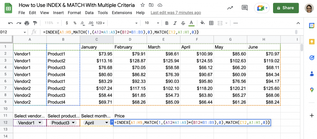The image size is (317, 139).
Task: Open Google Maps side panel
Action: point(311,90)
